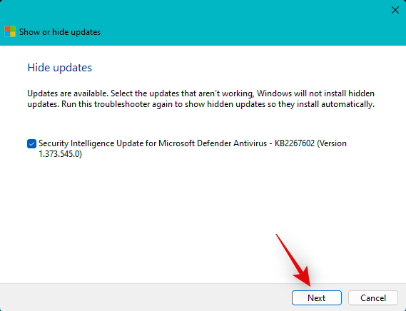Close the Show or hide updates window

pyautogui.click(x=395, y=10)
